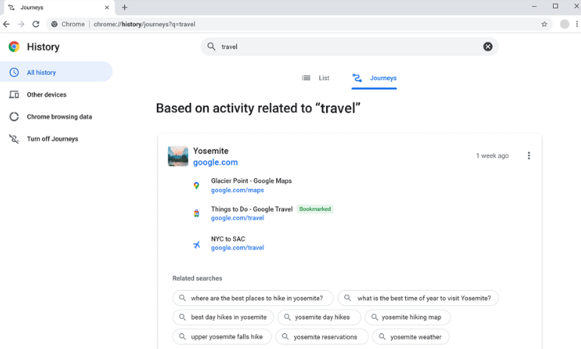Open google.com/travel link under Things to Do
The height and width of the screenshot is (349, 581).
tap(237, 218)
